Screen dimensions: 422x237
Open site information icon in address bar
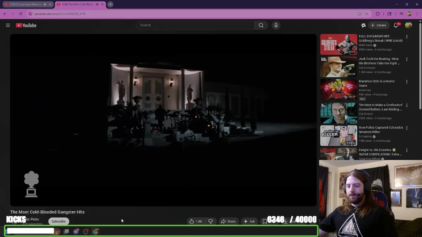pos(30,14)
